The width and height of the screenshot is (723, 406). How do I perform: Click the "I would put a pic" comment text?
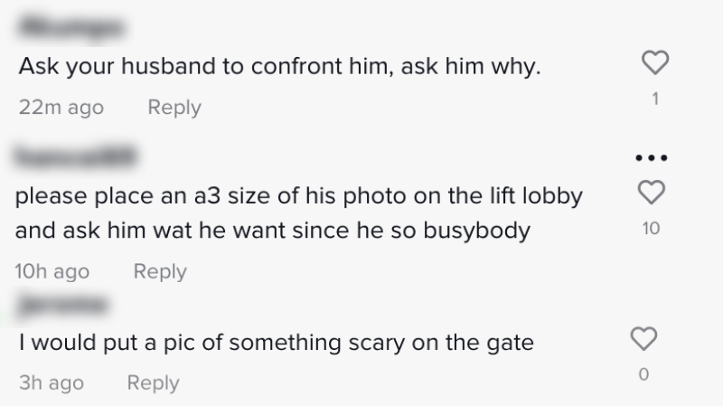(x=276, y=343)
